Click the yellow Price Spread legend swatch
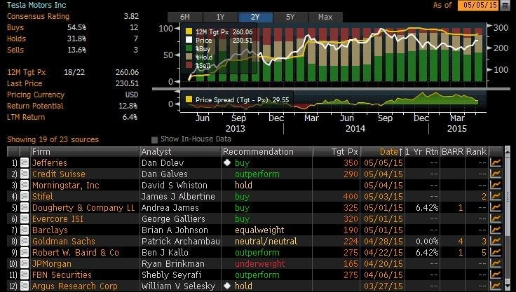This screenshot has width=516, height=292. [189, 99]
